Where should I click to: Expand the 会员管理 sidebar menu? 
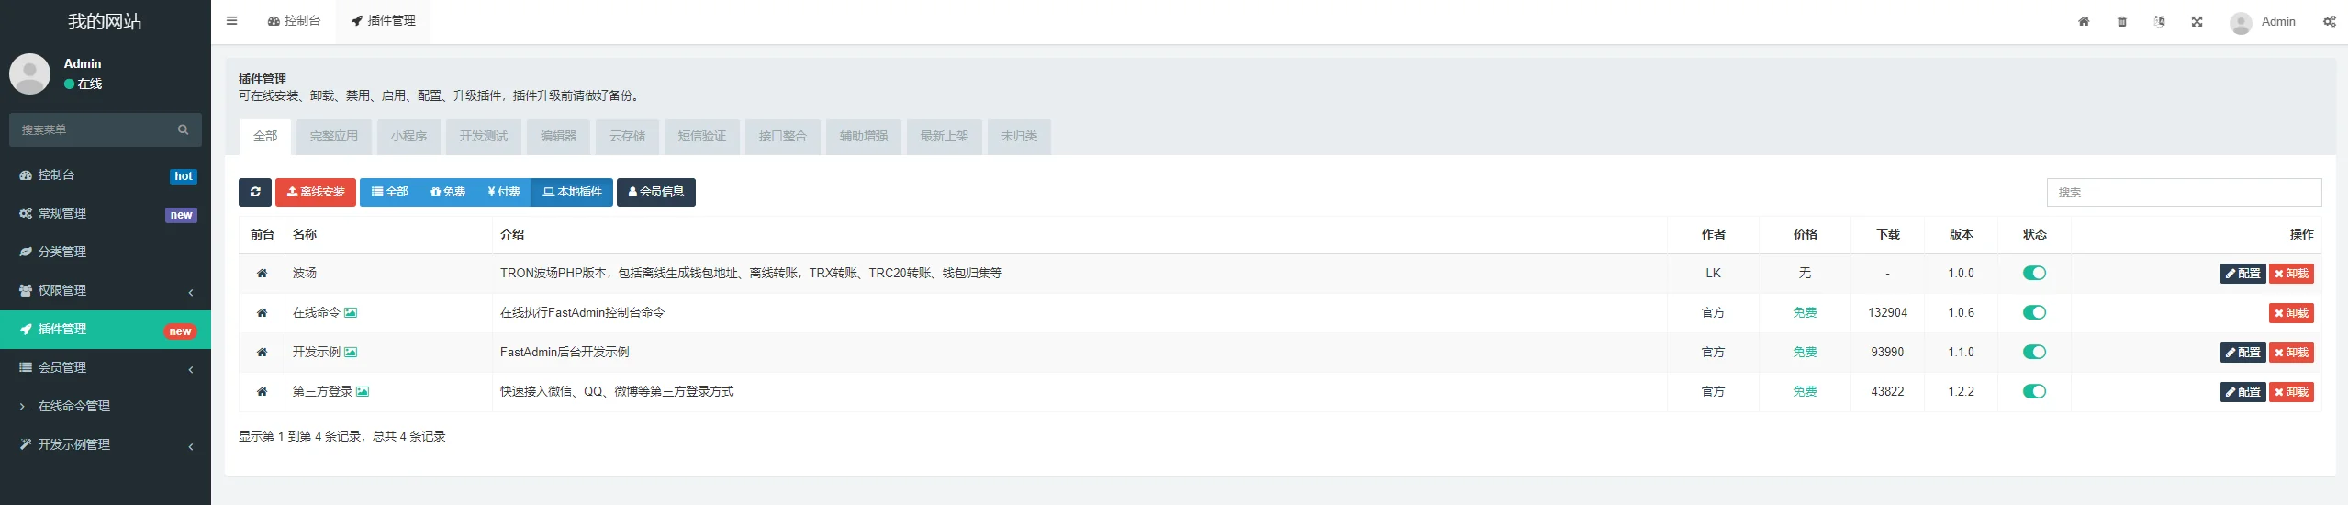point(105,368)
